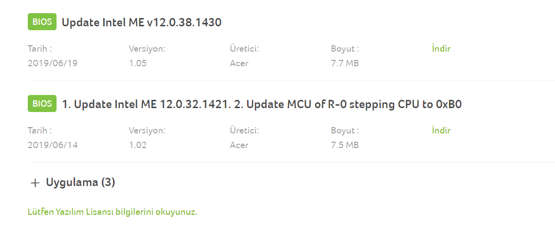Click the date 2019/06/14
Image resolution: width=555 pixels, height=225 pixels.
click(53, 145)
